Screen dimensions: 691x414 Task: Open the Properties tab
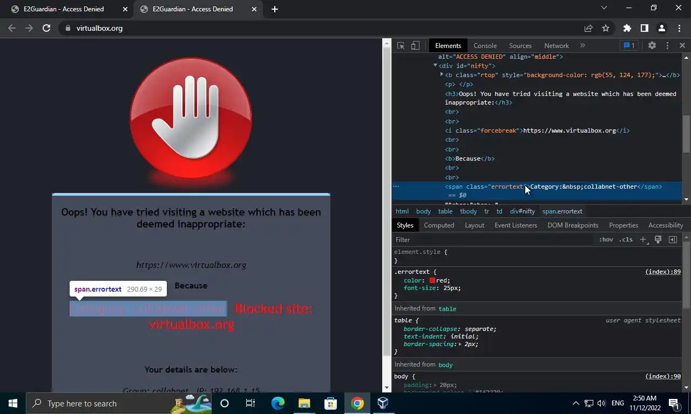click(x=624, y=225)
